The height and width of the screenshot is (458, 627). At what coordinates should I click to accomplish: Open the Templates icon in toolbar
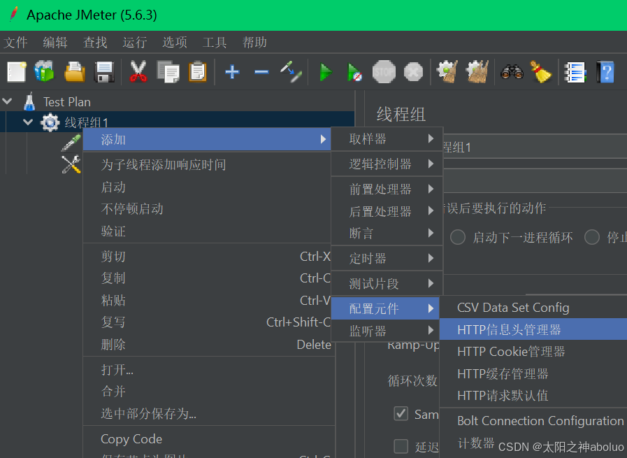click(44, 71)
